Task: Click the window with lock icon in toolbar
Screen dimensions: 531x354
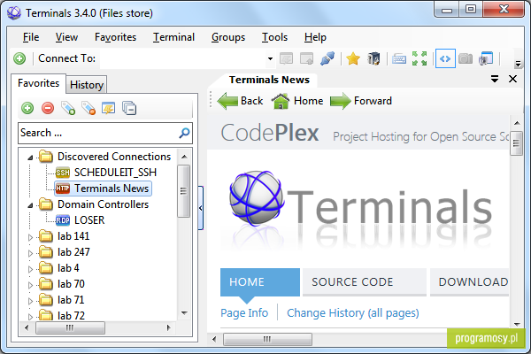Action: click(486, 58)
